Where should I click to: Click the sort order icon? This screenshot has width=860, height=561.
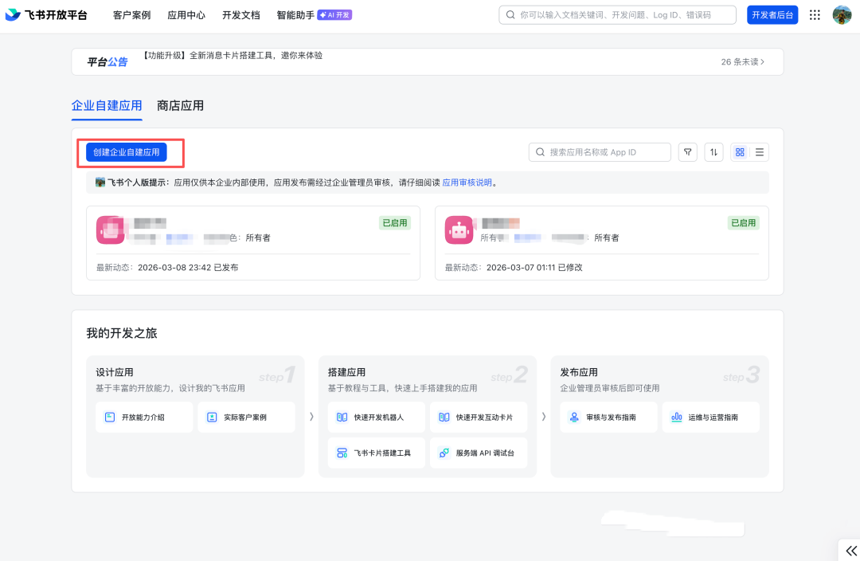coord(713,152)
